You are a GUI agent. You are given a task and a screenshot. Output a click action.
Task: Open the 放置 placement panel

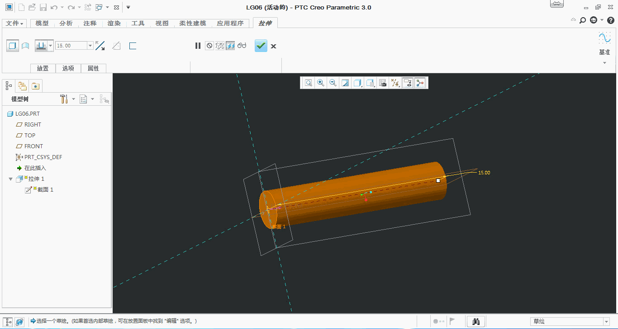(43, 68)
